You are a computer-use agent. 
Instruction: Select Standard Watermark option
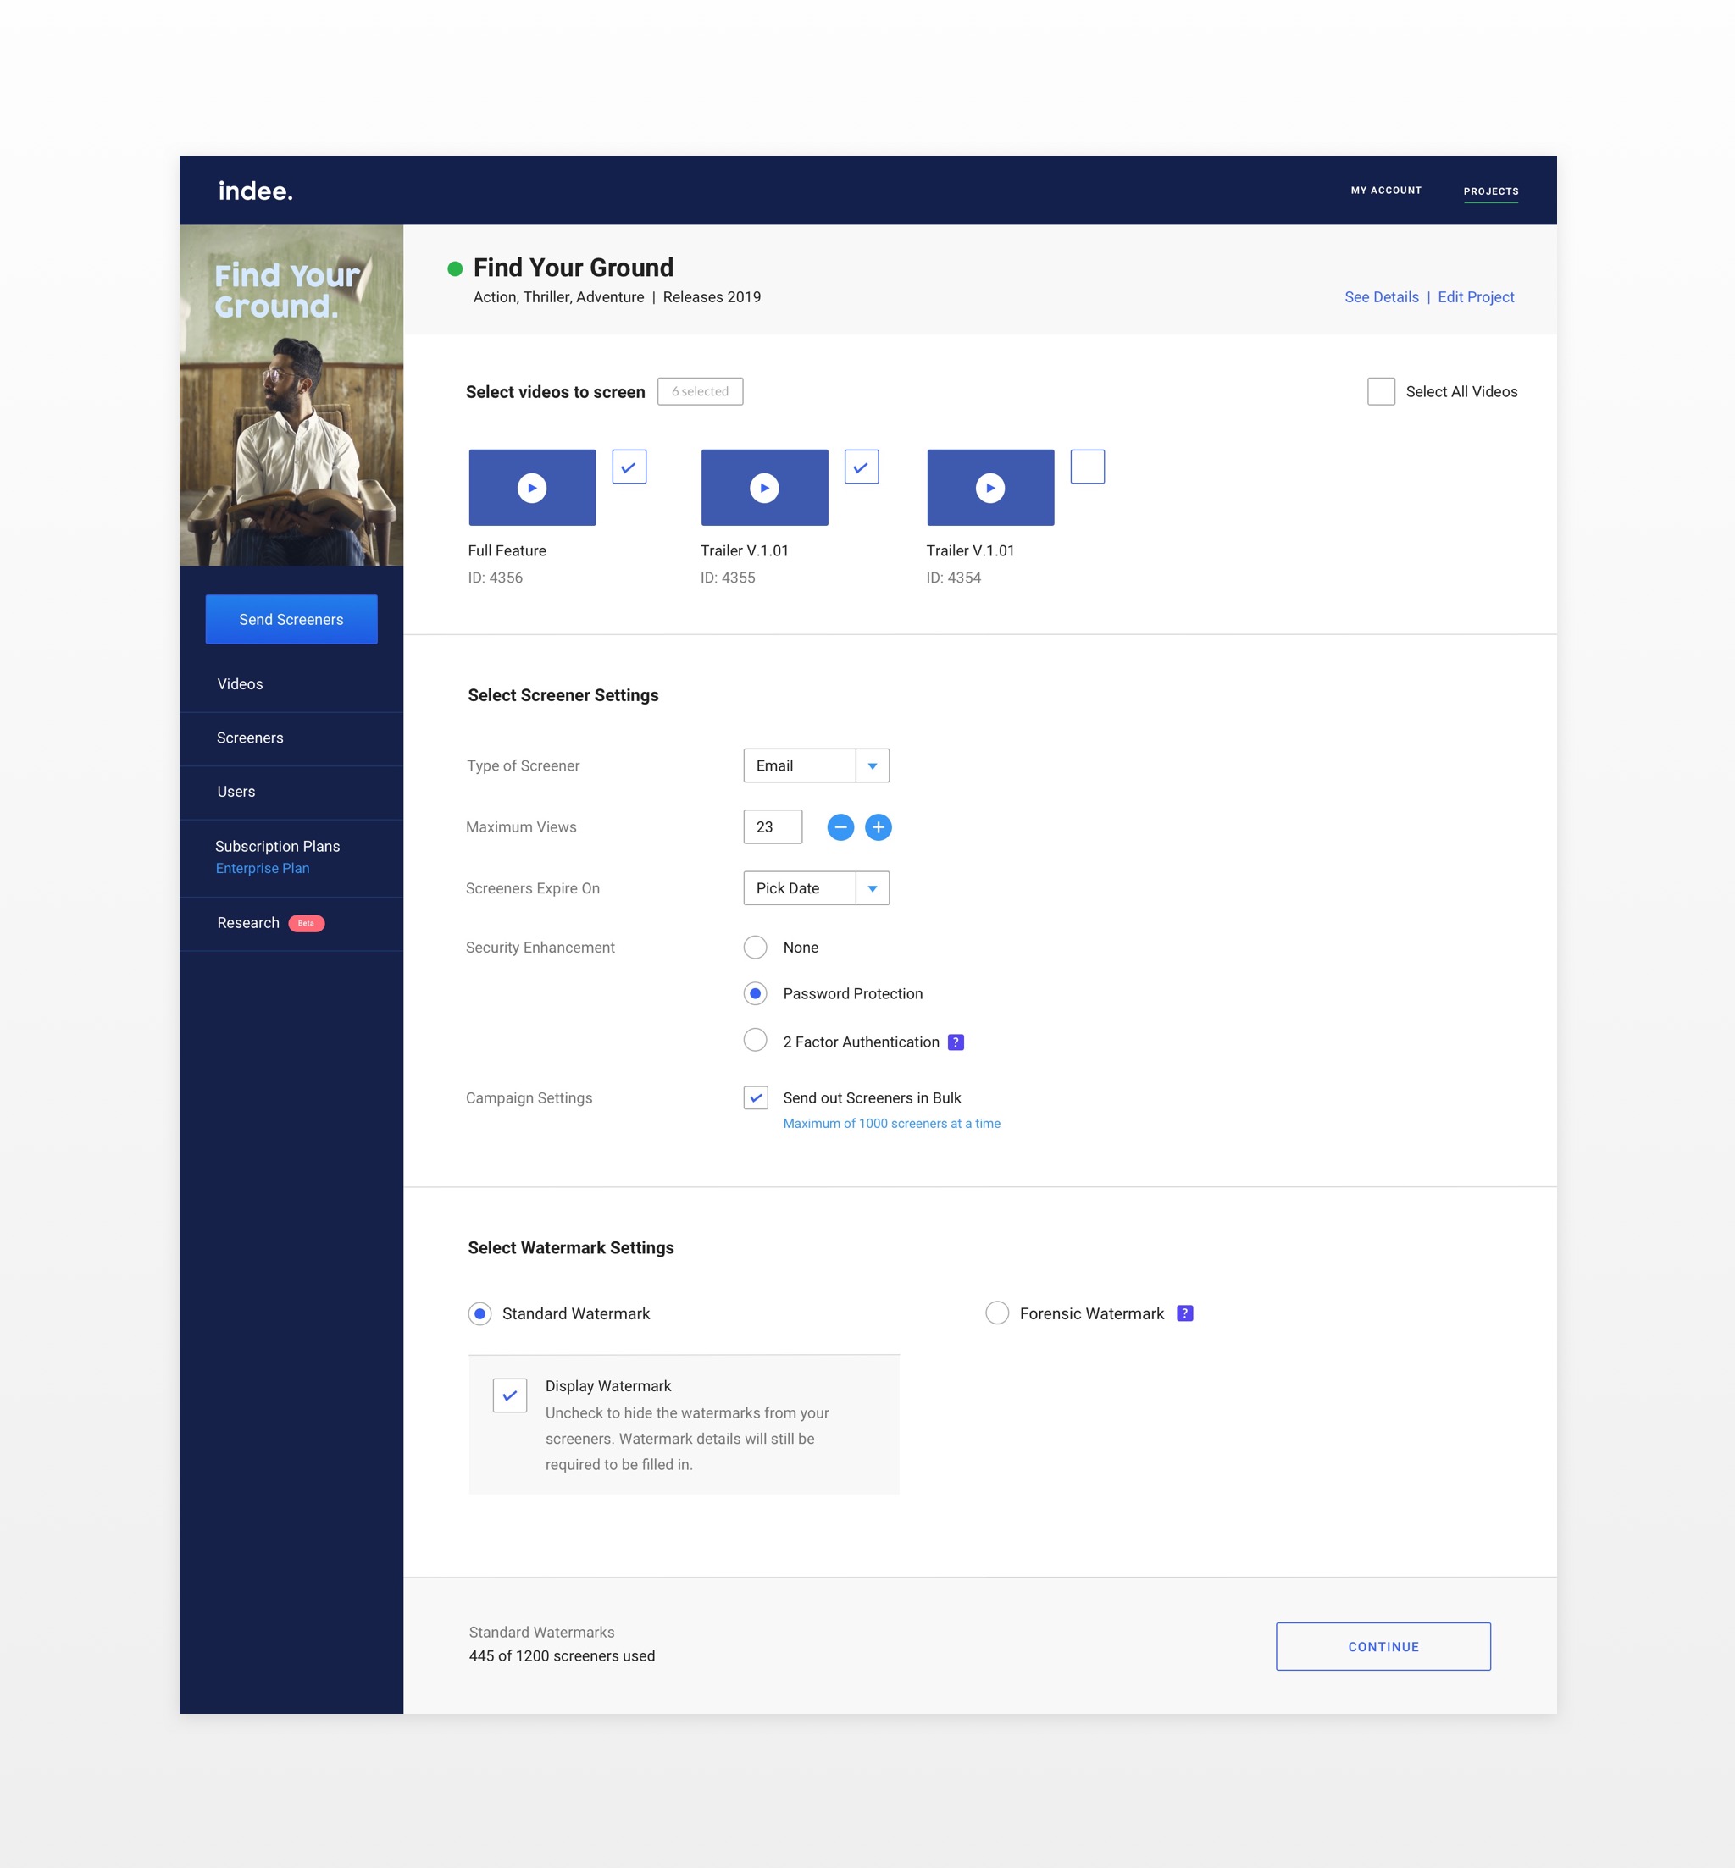coord(479,1313)
